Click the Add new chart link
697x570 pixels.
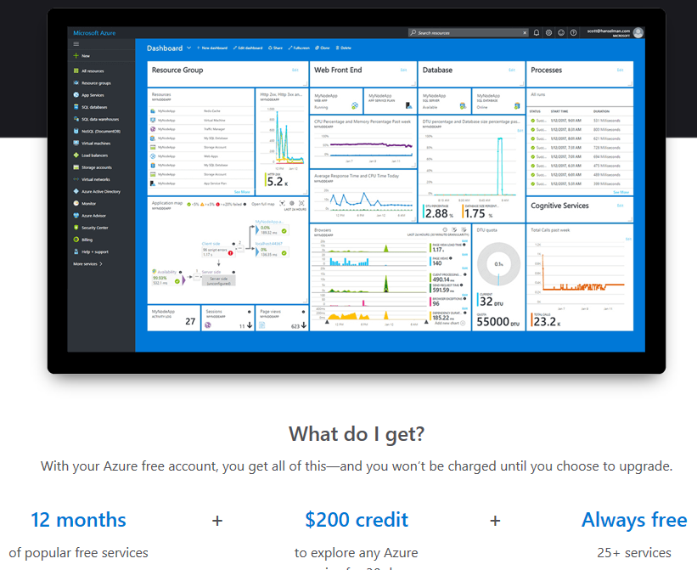point(450,324)
